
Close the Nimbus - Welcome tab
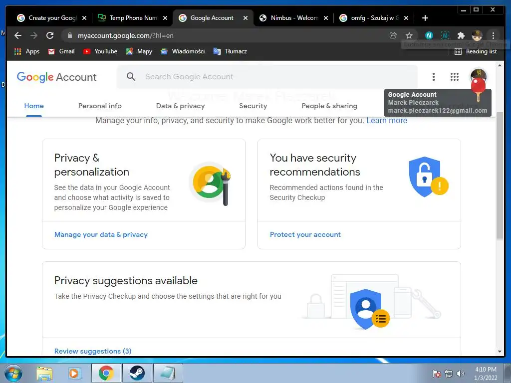click(x=325, y=18)
